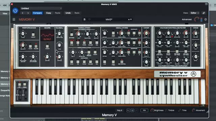Enable oscillator 1 sawtooth waveshape button
The image size is (216, 121).
click(134, 33)
